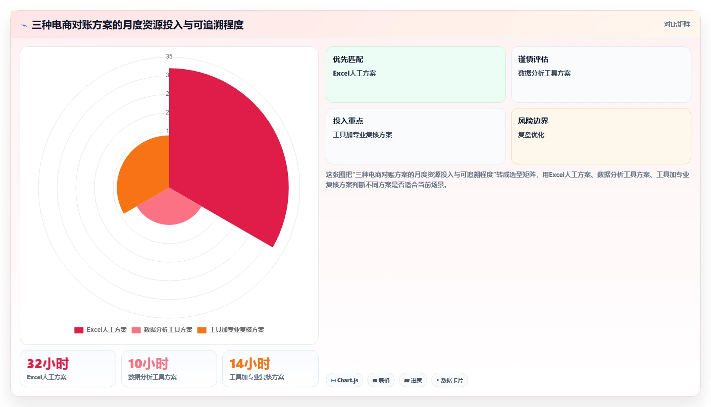The image size is (711, 407).
Task: Click 工具加专业复核方案 caption under 14小时
Action: click(257, 377)
